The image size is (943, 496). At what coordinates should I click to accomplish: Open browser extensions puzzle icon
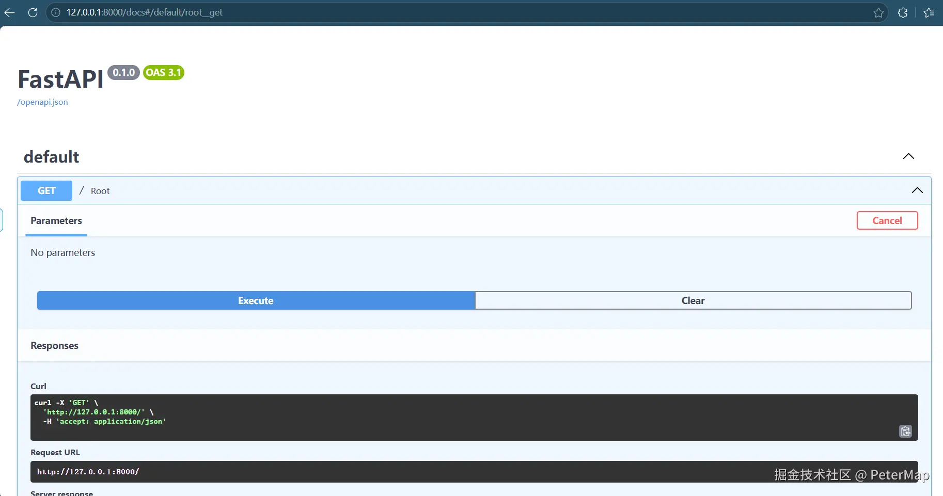click(903, 13)
